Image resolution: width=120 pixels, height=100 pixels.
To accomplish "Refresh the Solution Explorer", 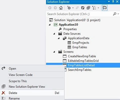I will click(83, 8).
